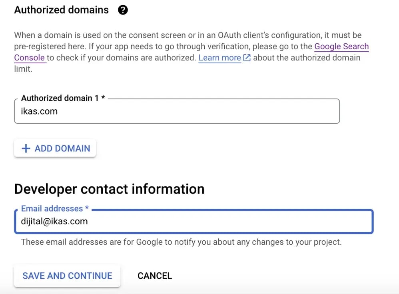This screenshot has width=399, height=294.
Task: Focus the Email addresses input box
Action: point(194,222)
